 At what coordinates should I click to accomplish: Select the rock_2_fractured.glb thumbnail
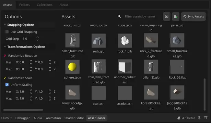pyautogui.click(x=151, y=40)
